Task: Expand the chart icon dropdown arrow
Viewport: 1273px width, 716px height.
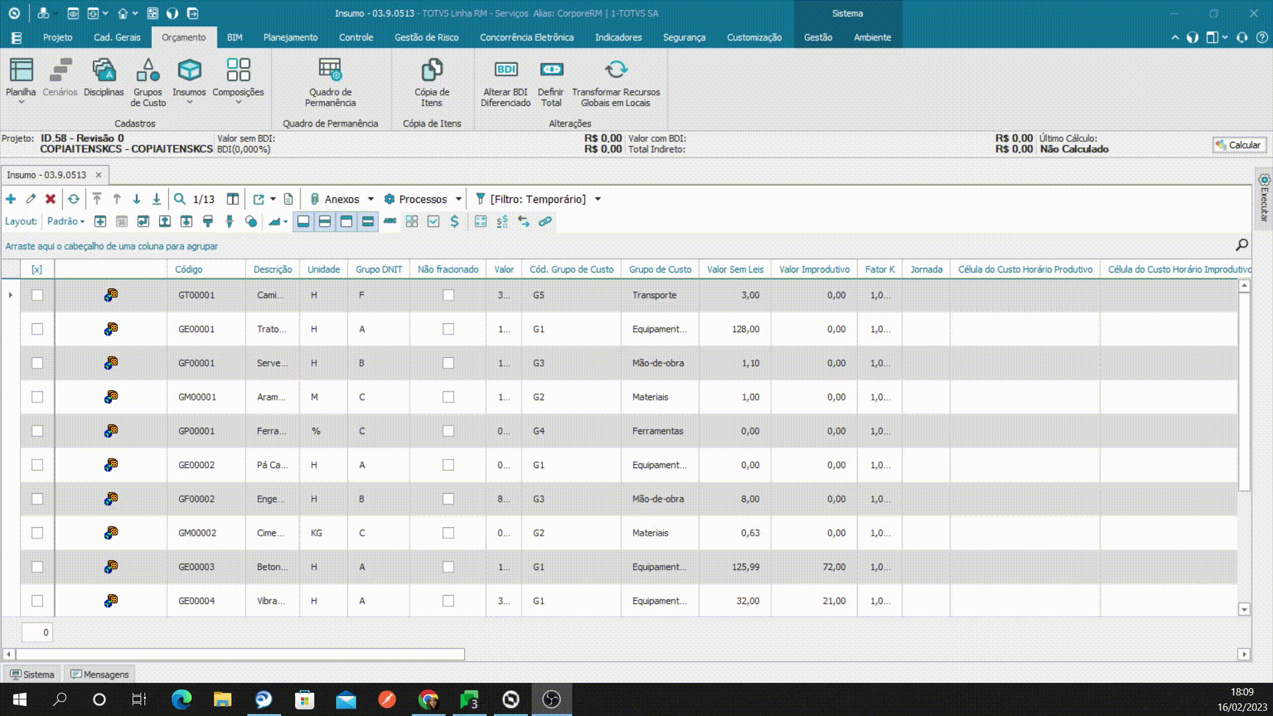Action: coord(286,221)
